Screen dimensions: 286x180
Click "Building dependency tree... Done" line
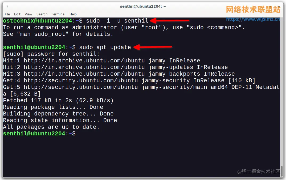click(x=58, y=114)
